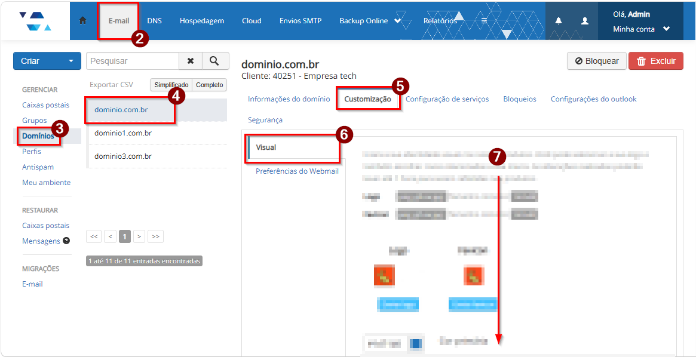696x357 pixels.
Task: Open Meu ambiente in sidebar
Action: pyautogui.click(x=46, y=183)
